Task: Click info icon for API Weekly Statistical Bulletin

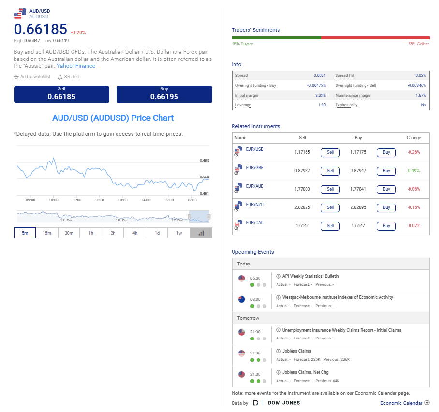Action: tap(278, 276)
